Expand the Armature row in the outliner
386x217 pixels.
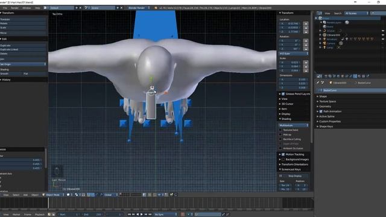320,39
